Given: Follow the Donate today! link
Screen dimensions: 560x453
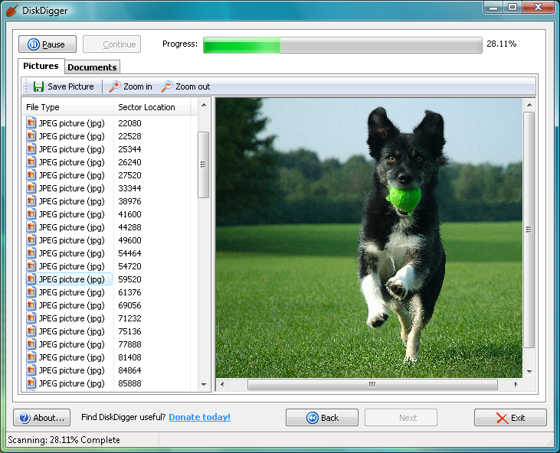Looking at the screenshot, I should 200,417.
